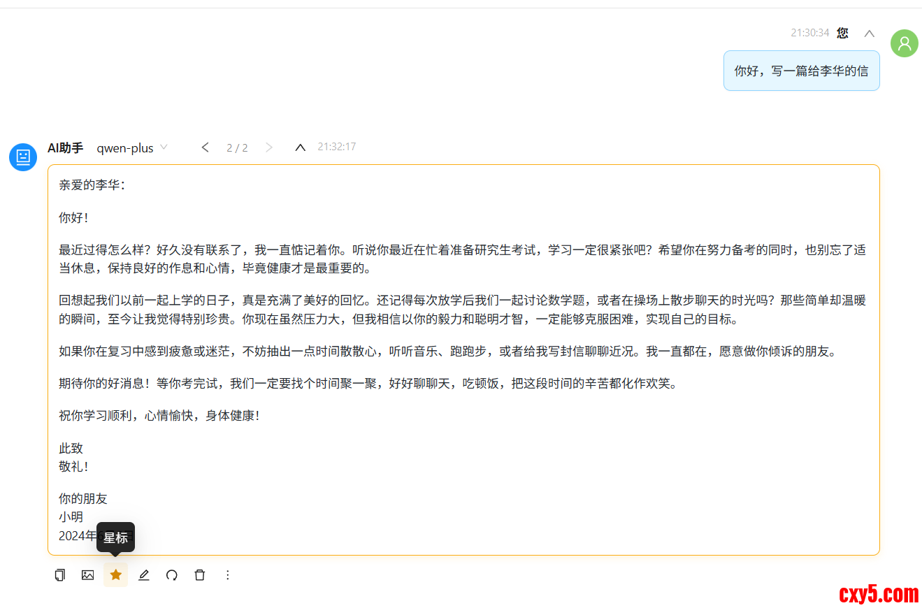Image resolution: width=922 pixels, height=608 pixels.
Task: Click the signature name 小明
Action: click(71, 517)
